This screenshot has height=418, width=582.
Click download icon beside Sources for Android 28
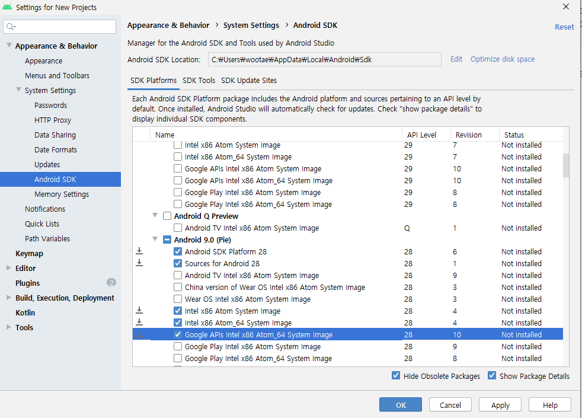point(139,263)
